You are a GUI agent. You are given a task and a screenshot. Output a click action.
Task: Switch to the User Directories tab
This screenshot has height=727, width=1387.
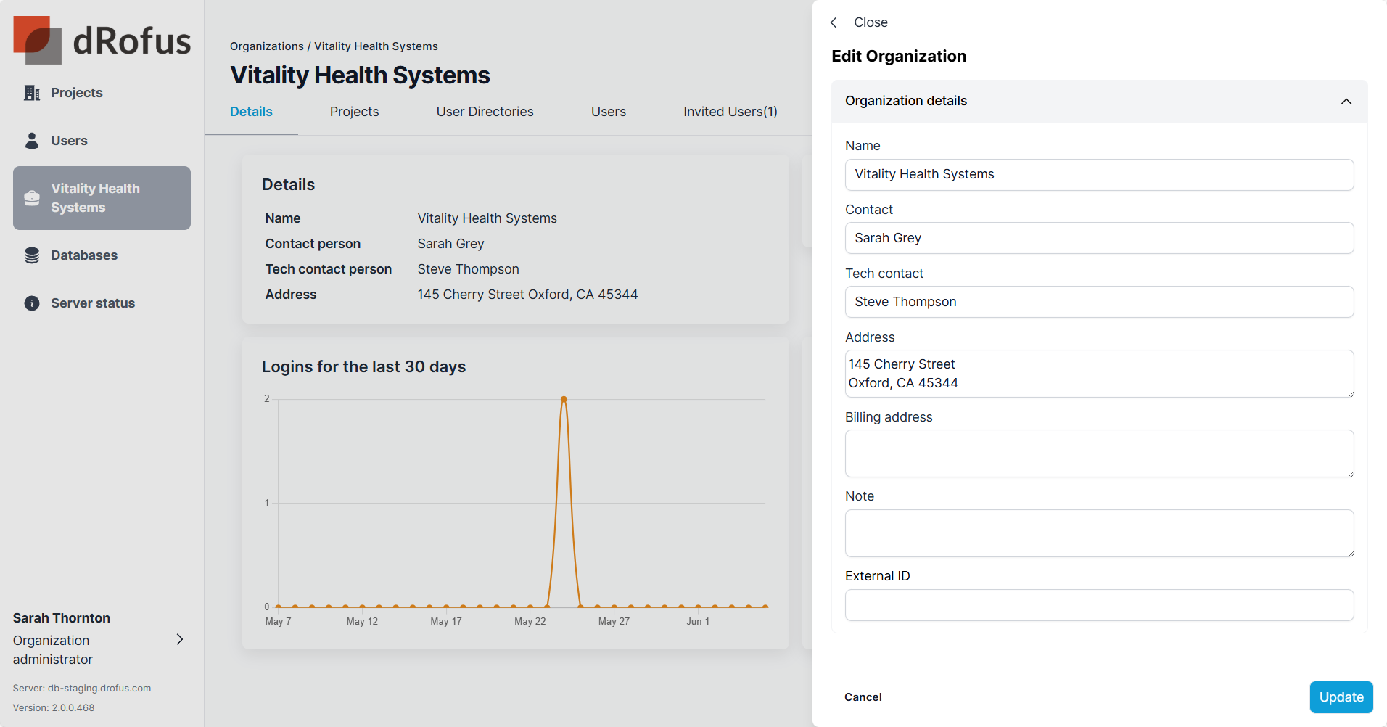point(485,112)
